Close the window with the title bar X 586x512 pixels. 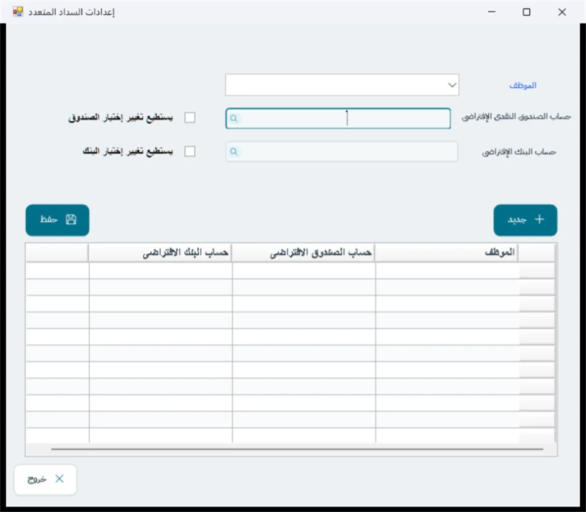562,12
